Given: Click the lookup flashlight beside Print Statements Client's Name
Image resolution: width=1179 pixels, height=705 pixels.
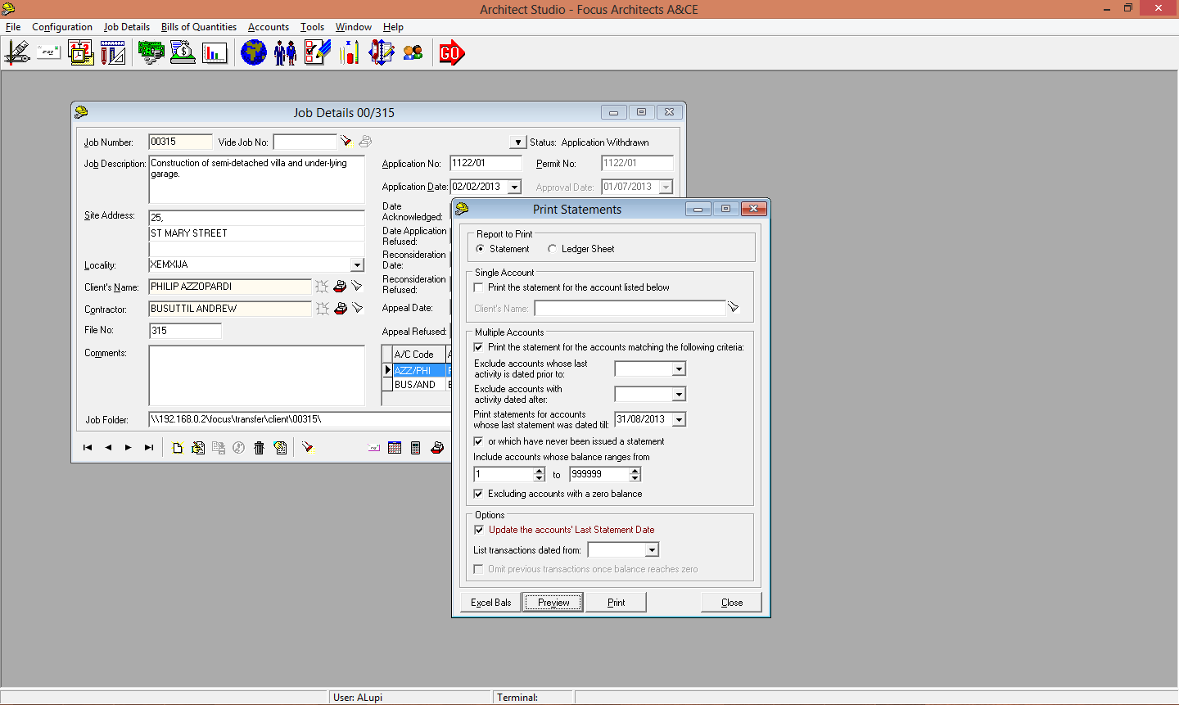Looking at the screenshot, I should [x=734, y=307].
